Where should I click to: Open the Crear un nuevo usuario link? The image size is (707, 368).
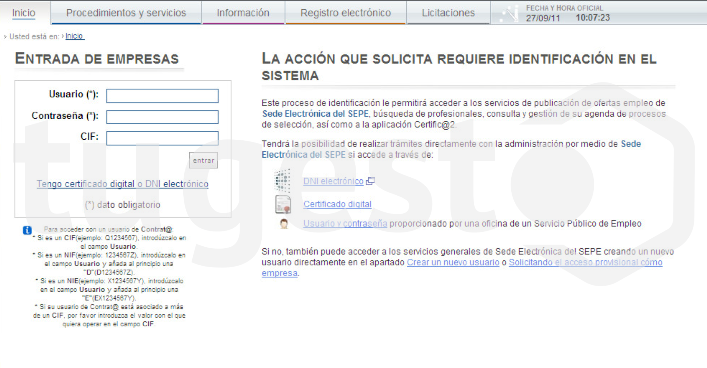click(x=453, y=262)
